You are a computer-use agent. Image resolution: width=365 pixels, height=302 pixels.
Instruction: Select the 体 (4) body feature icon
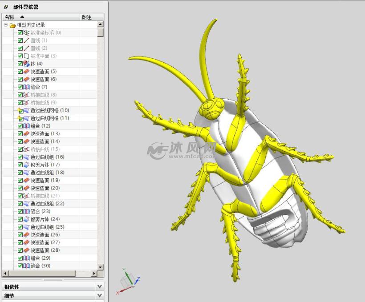point(26,64)
